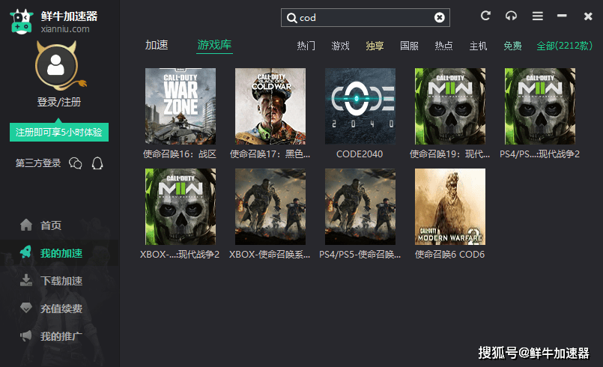Screen dimensions: 603x367
Task: Minimize the accelerator window
Action: click(x=562, y=16)
